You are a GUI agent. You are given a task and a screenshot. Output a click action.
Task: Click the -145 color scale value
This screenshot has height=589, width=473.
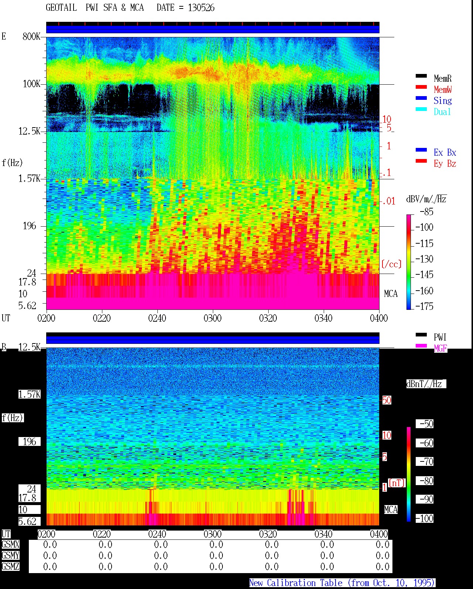pos(425,275)
